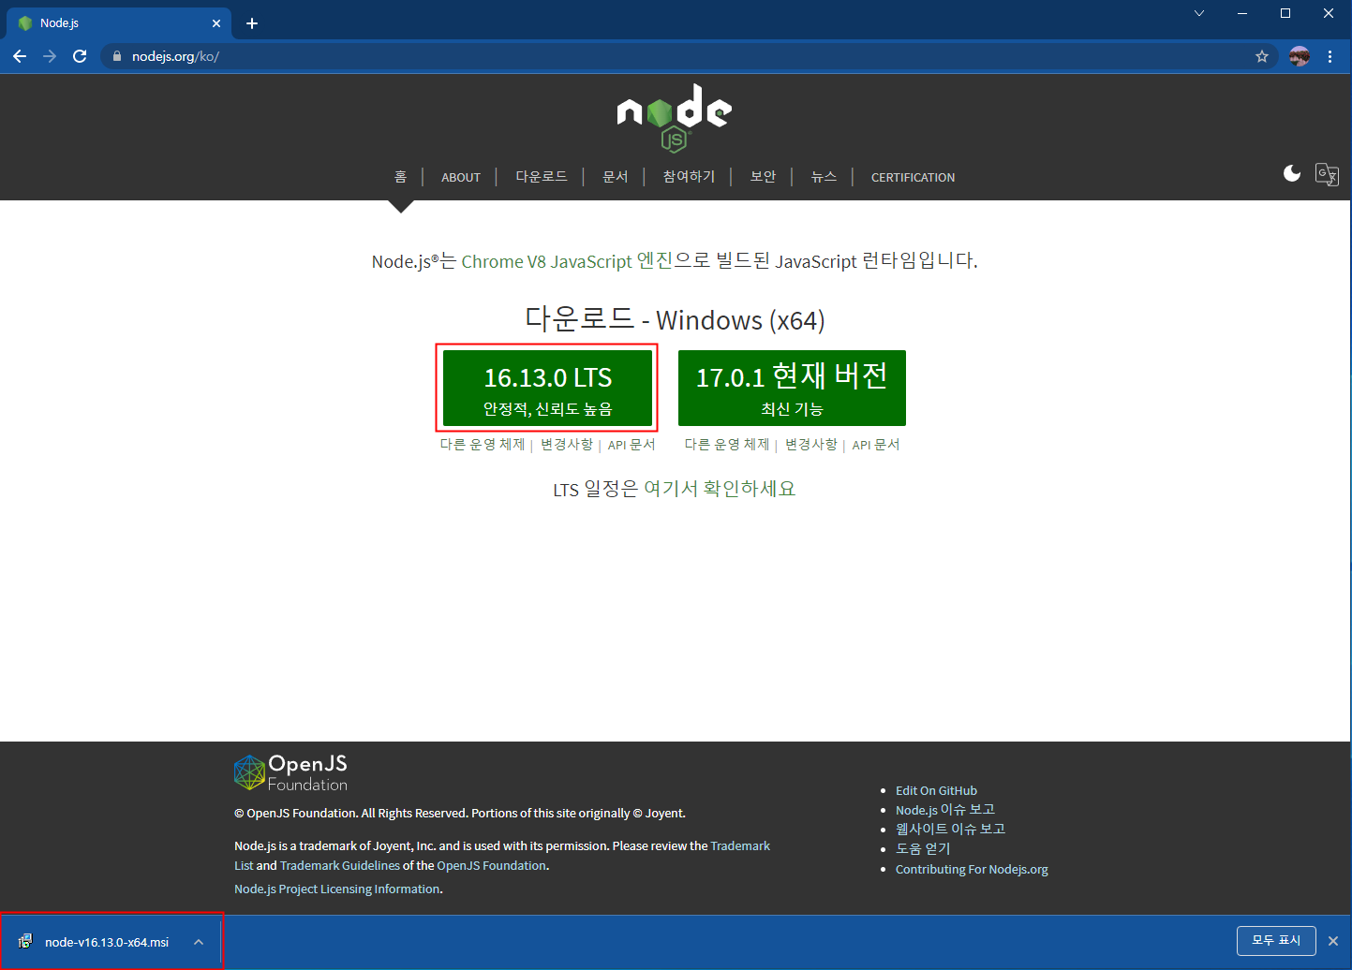This screenshot has height=970, width=1352.
Task: Click API 문서 under the 17.0.1 button
Action: 876,444
